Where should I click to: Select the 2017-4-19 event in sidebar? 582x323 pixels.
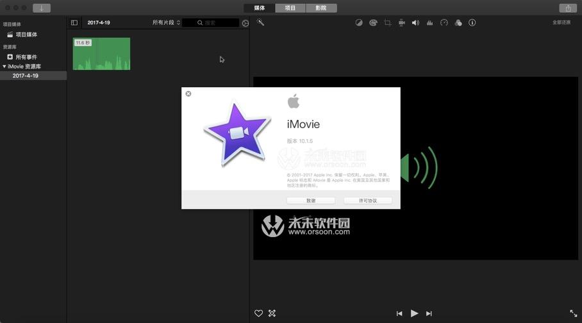pos(33,76)
